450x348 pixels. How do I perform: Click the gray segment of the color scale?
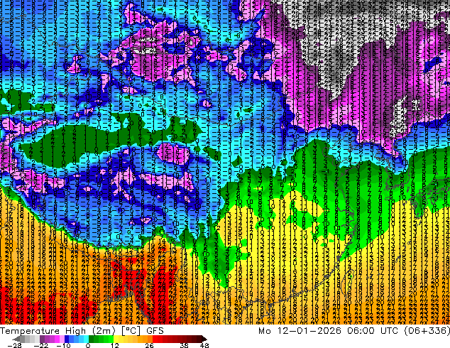[27, 339]
